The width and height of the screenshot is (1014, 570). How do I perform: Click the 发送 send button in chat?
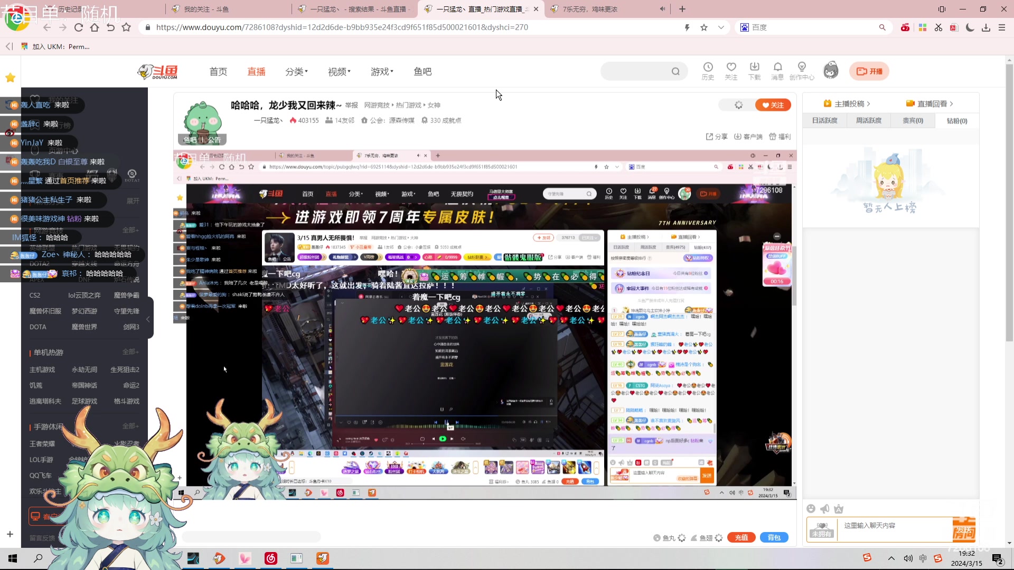tap(965, 529)
